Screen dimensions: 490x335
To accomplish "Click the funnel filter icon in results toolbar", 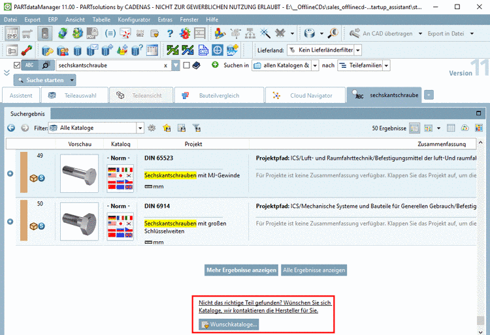I will [x=197, y=128].
